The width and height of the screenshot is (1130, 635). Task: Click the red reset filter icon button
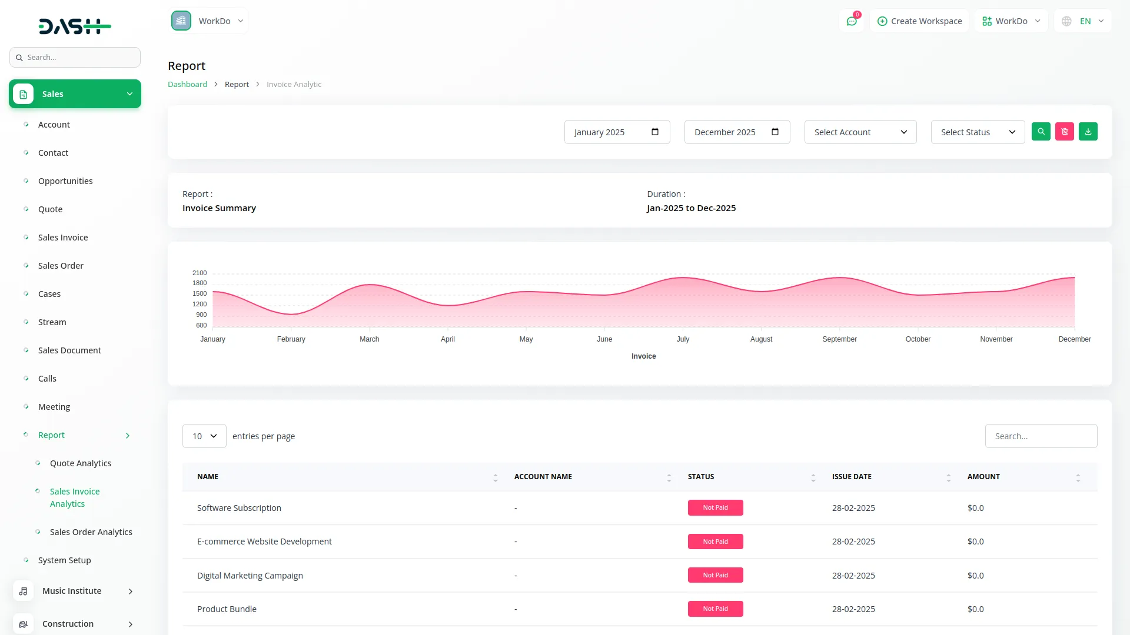(1064, 132)
